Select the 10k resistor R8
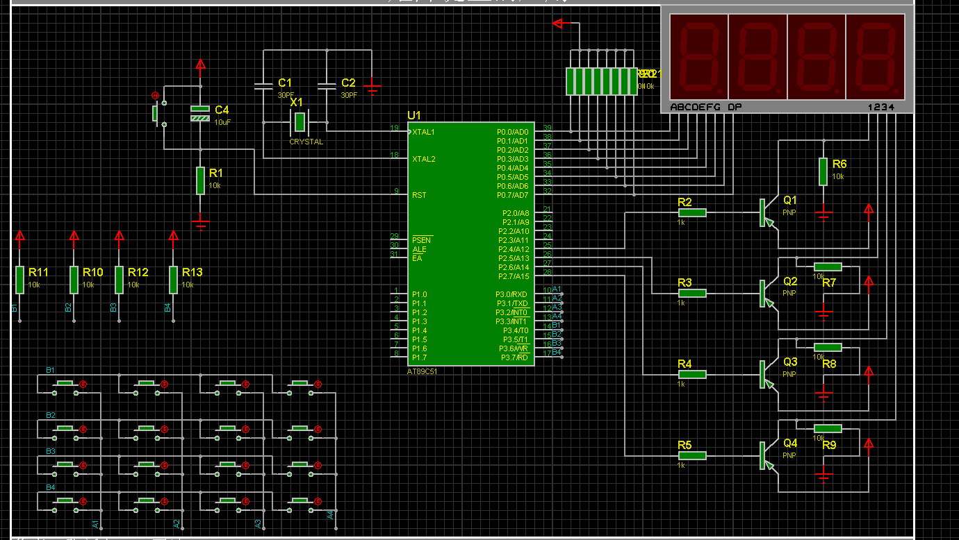 pyautogui.click(x=828, y=347)
